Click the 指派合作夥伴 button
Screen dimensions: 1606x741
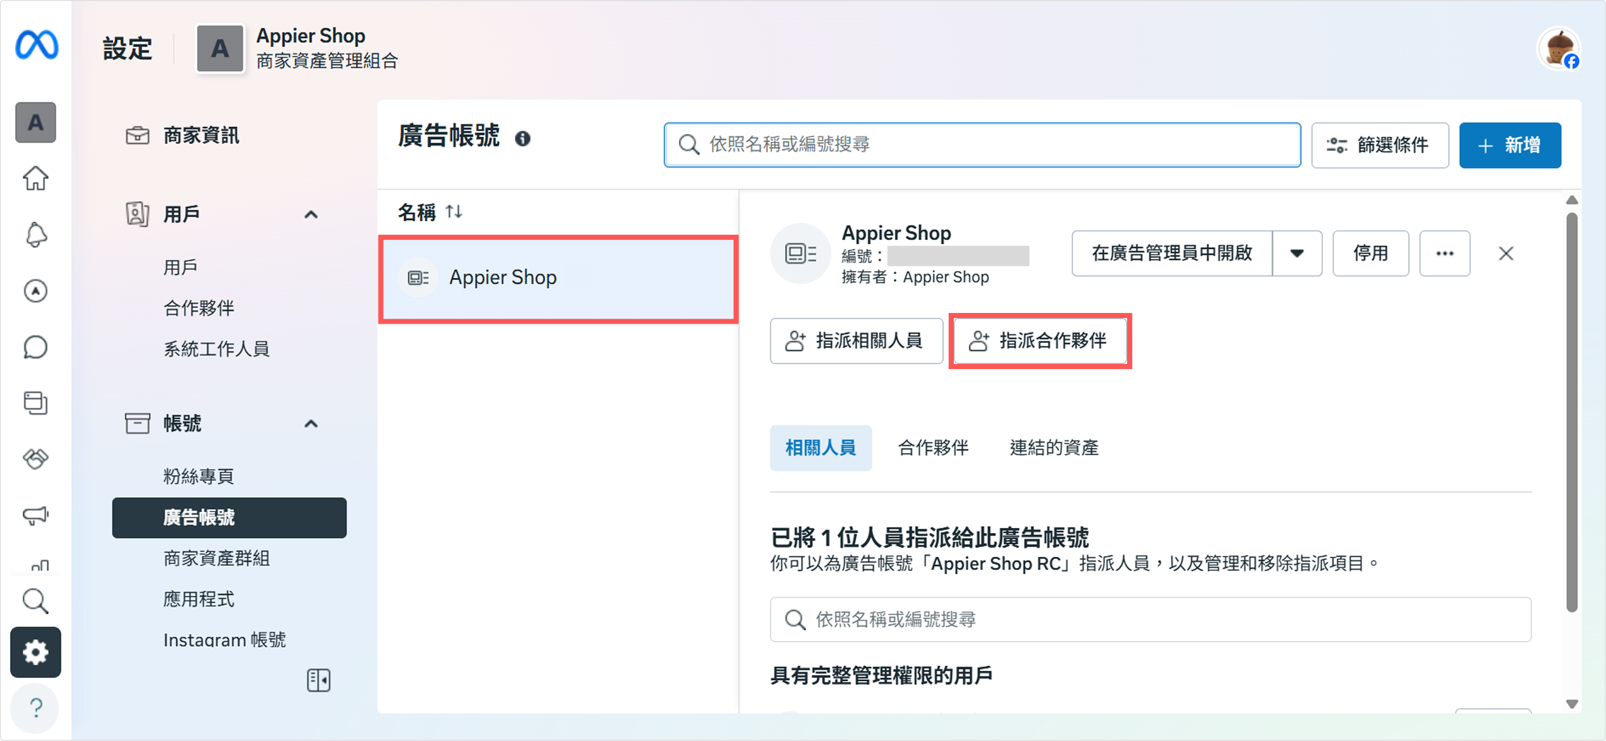point(1040,341)
